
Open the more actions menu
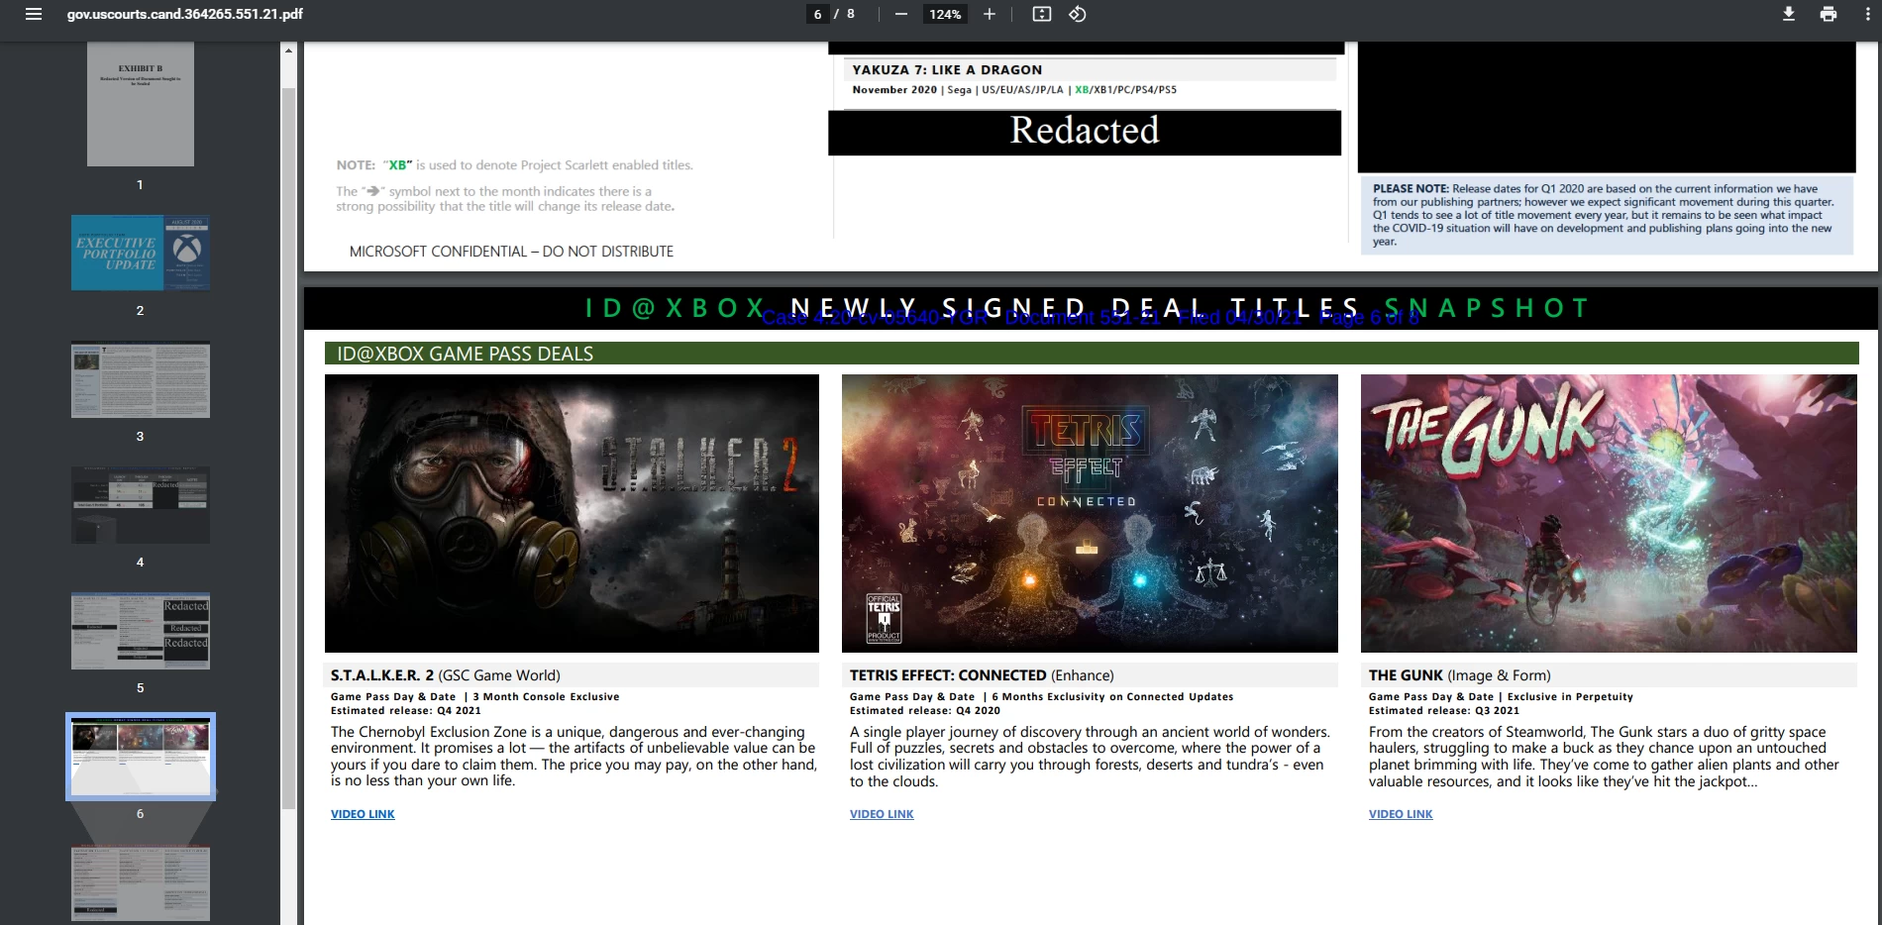click(1867, 14)
